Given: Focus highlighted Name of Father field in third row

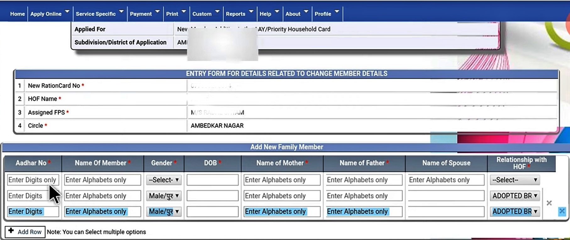Looking at the screenshot, I should [x=364, y=212].
